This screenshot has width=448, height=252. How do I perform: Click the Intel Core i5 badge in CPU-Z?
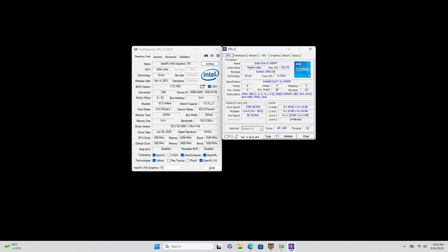[302, 69]
